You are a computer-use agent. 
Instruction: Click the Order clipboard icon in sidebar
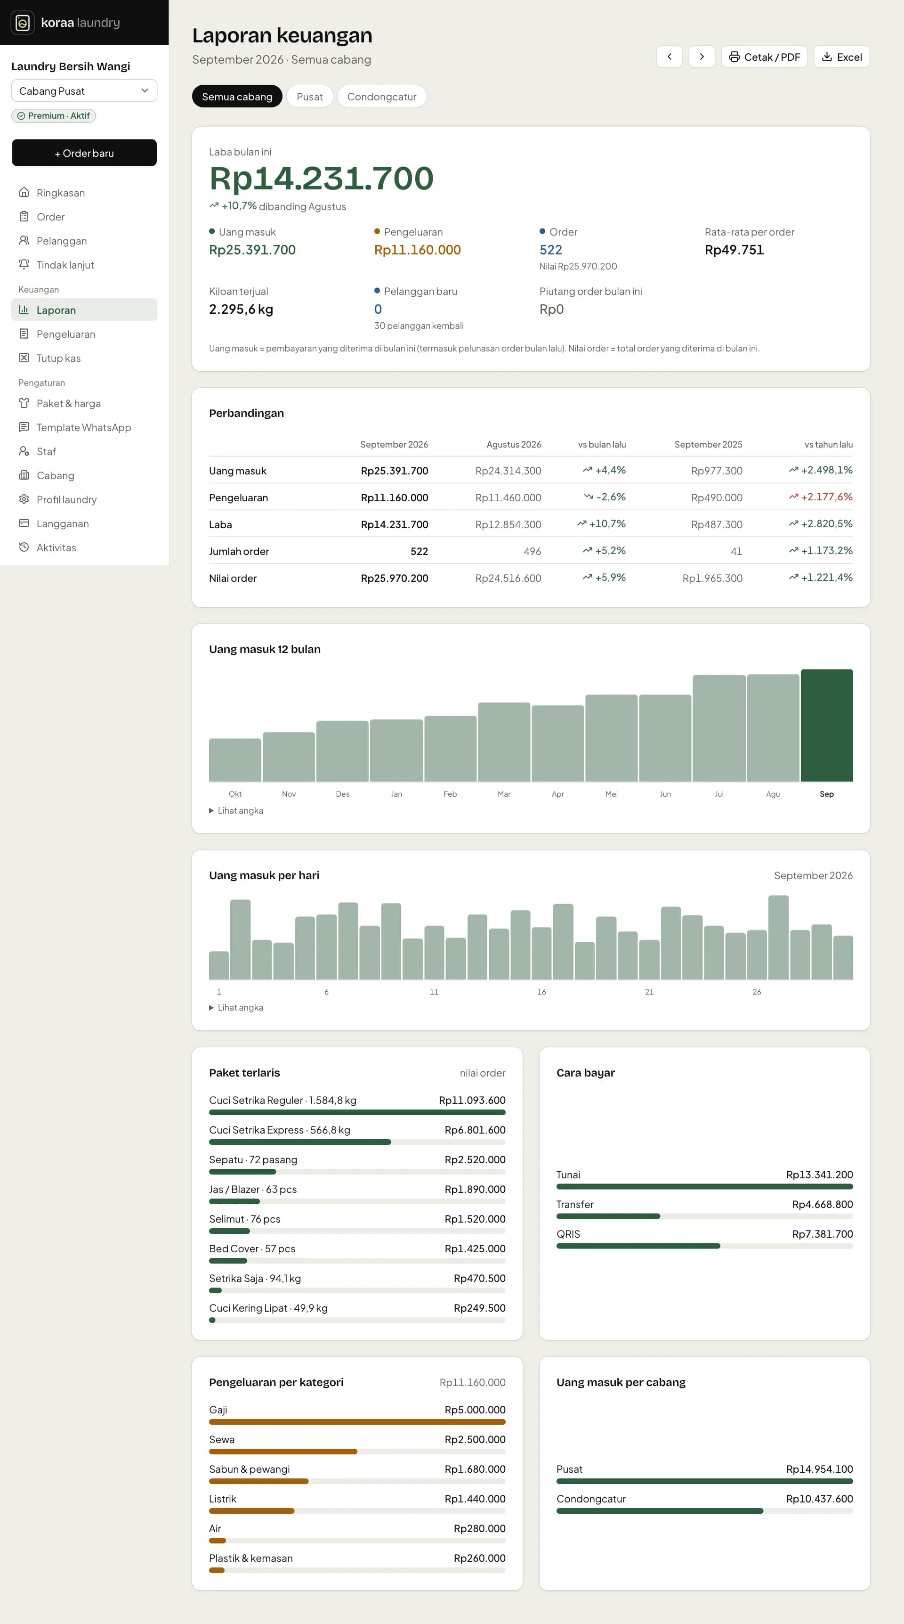point(24,216)
